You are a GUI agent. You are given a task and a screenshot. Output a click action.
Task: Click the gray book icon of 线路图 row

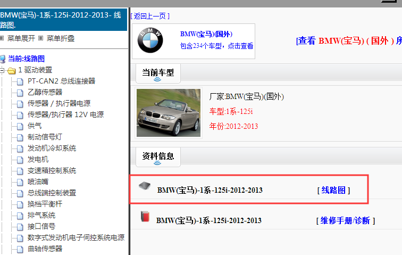tap(145, 186)
